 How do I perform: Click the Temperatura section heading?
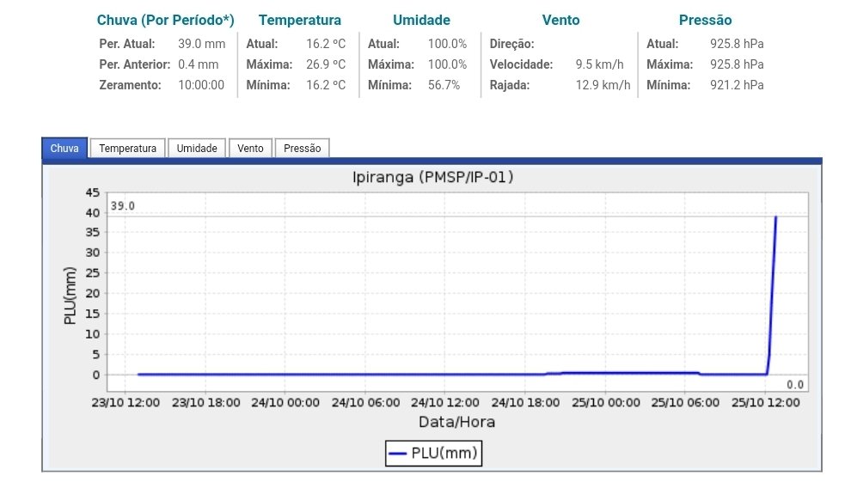299,20
